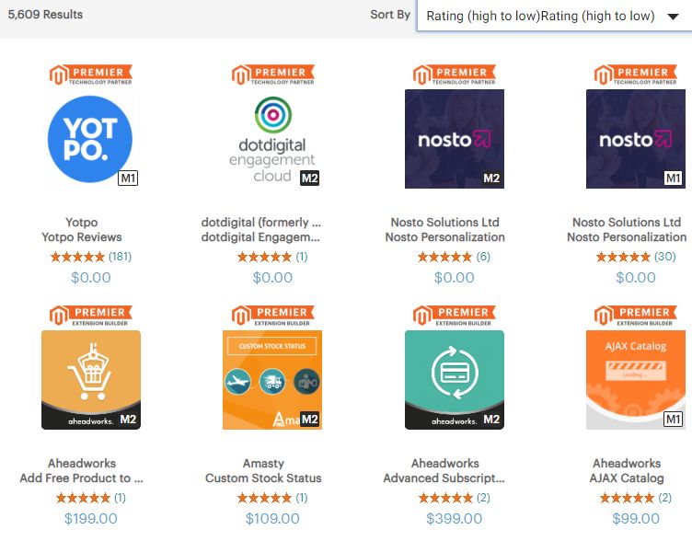Click the Nosto Personalization title with 6 reviews
Screen dimensions: 692x541
(444, 237)
